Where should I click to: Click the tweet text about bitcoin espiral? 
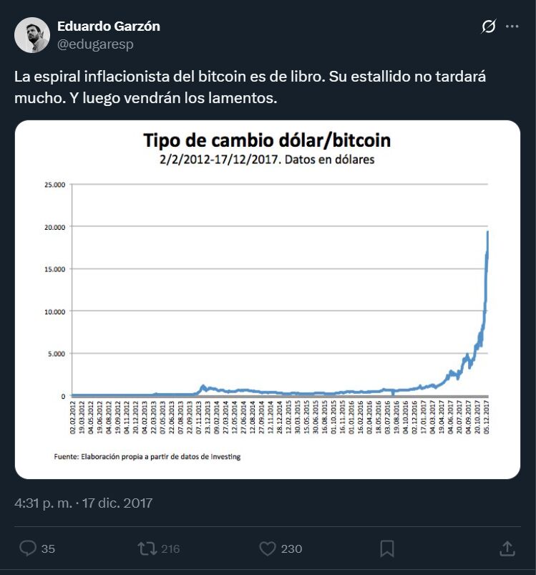(250, 87)
